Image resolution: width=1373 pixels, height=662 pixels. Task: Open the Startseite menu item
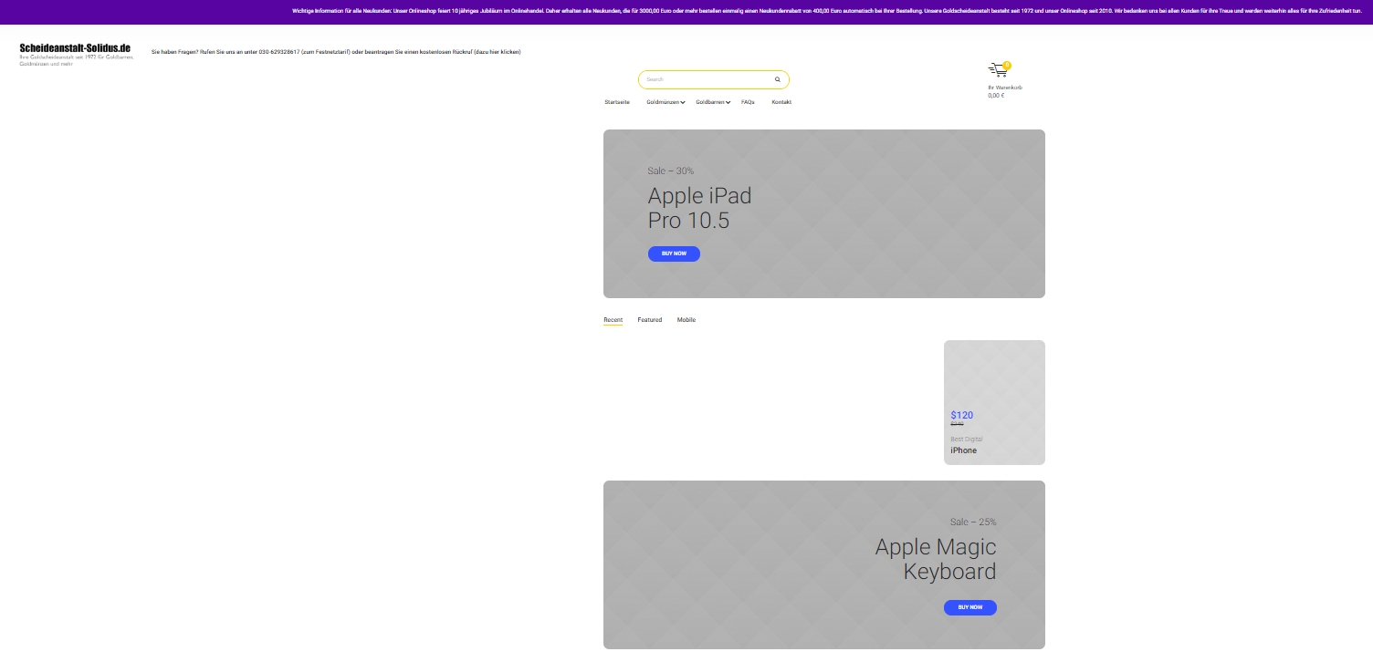[617, 102]
